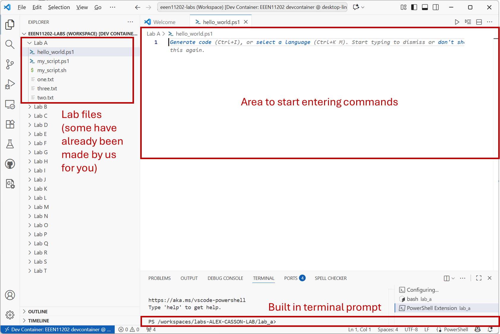Open the Remote Explorer icon

tap(10, 105)
